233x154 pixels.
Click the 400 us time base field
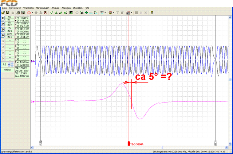pos(7,70)
